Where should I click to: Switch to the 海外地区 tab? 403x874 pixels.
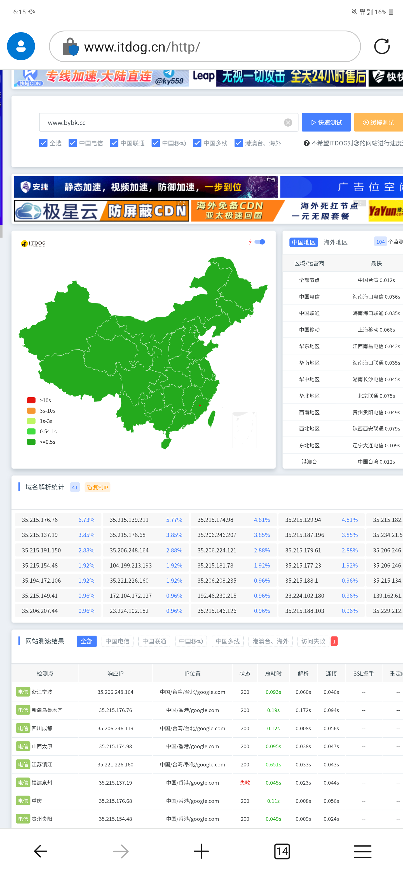pos(335,242)
